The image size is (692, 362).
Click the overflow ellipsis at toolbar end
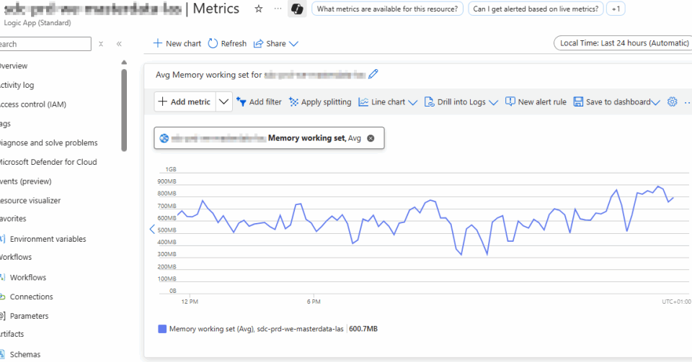click(x=687, y=102)
